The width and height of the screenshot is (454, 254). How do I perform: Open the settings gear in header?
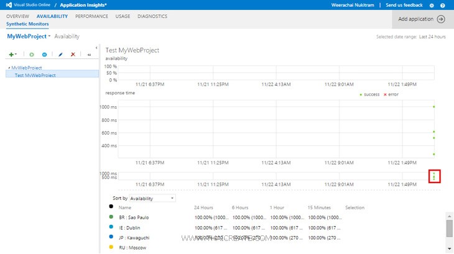click(432, 5)
